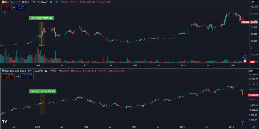Toggle the D data-mode pill on Nasdaq chart
The height and width of the screenshot is (129, 259).
pyautogui.click(x=54, y=71)
